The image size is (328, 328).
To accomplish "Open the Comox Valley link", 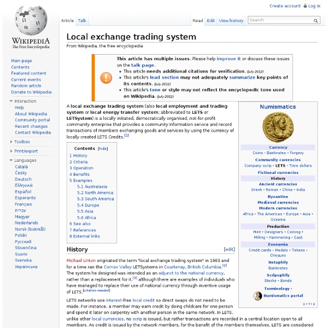I will [x=118, y=267].
